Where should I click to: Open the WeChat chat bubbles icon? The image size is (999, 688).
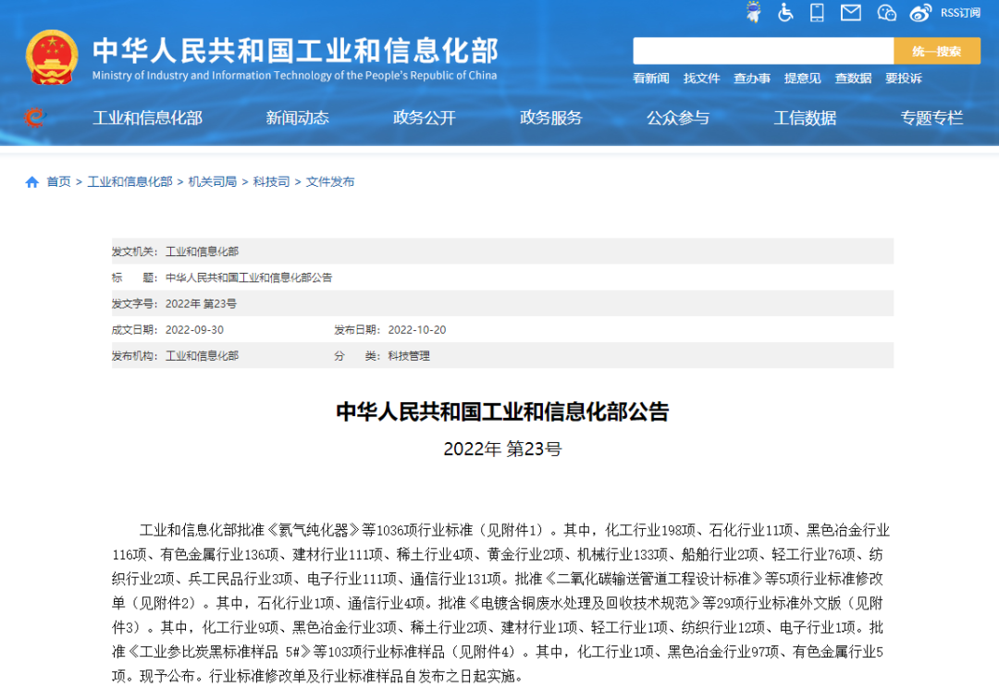click(886, 12)
